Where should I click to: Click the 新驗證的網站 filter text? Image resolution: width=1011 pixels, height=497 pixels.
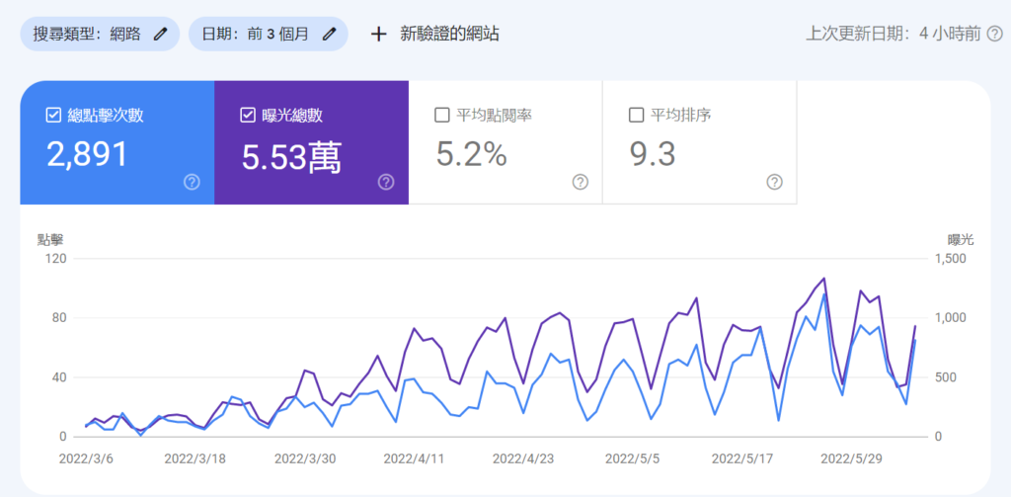(x=449, y=34)
